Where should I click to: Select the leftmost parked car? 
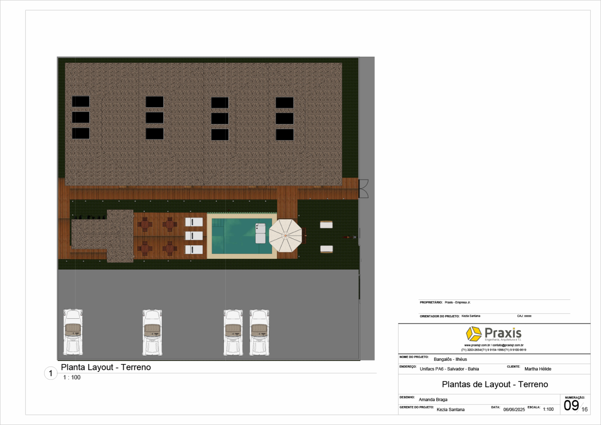[x=73, y=332]
